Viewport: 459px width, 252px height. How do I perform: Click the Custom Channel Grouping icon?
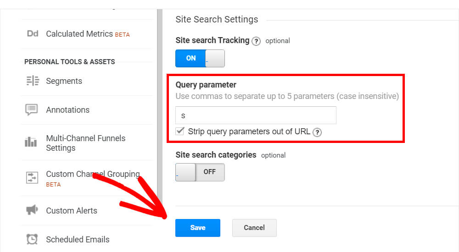point(32,177)
